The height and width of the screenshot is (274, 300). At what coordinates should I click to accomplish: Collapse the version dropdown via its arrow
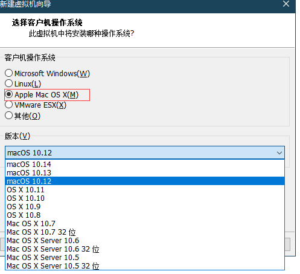coord(279,153)
